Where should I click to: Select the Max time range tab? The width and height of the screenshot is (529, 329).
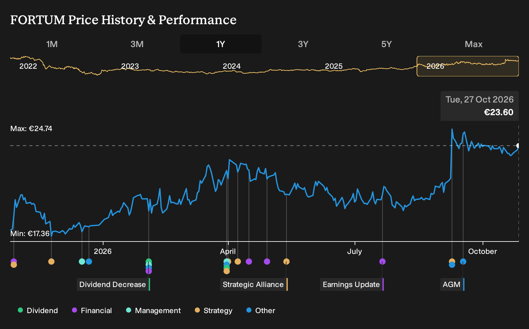pos(474,44)
